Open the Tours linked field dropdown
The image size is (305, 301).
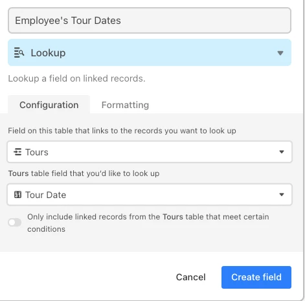pyautogui.click(x=150, y=152)
